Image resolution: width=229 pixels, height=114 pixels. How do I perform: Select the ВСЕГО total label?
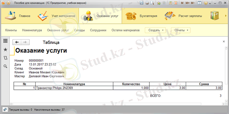[156, 96]
